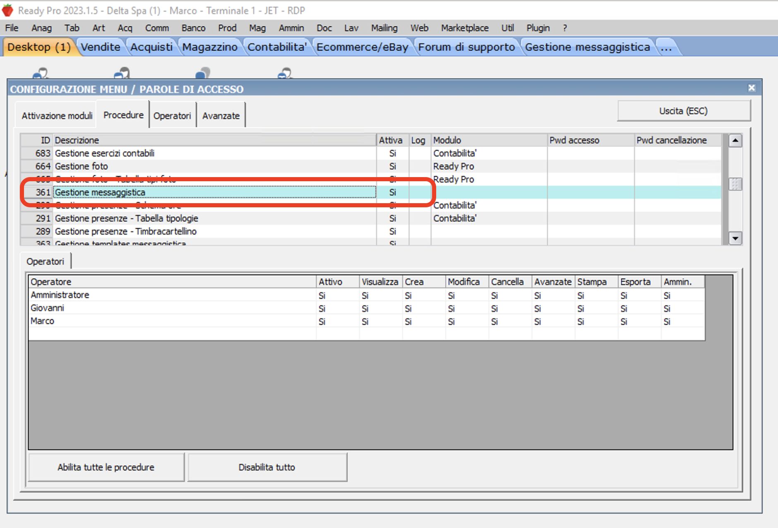Select the Avanzate tab
The height and width of the screenshot is (528, 778).
tap(221, 116)
